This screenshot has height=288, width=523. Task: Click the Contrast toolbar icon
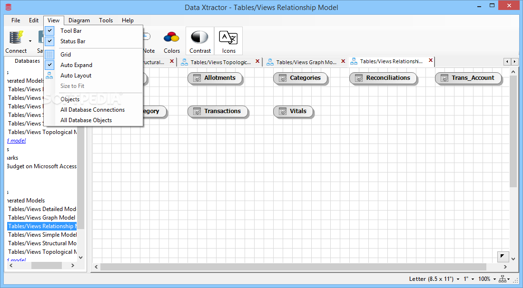pyautogui.click(x=200, y=37)
